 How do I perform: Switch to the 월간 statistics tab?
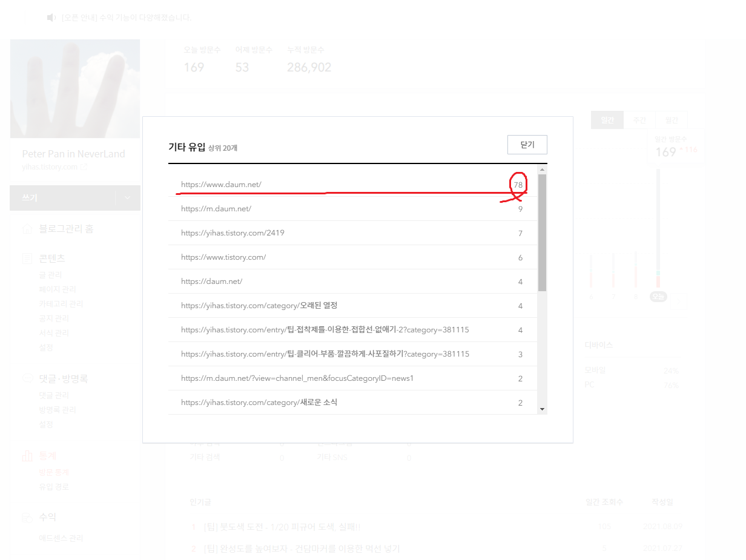pyautogui.click(x=672, y=120)
